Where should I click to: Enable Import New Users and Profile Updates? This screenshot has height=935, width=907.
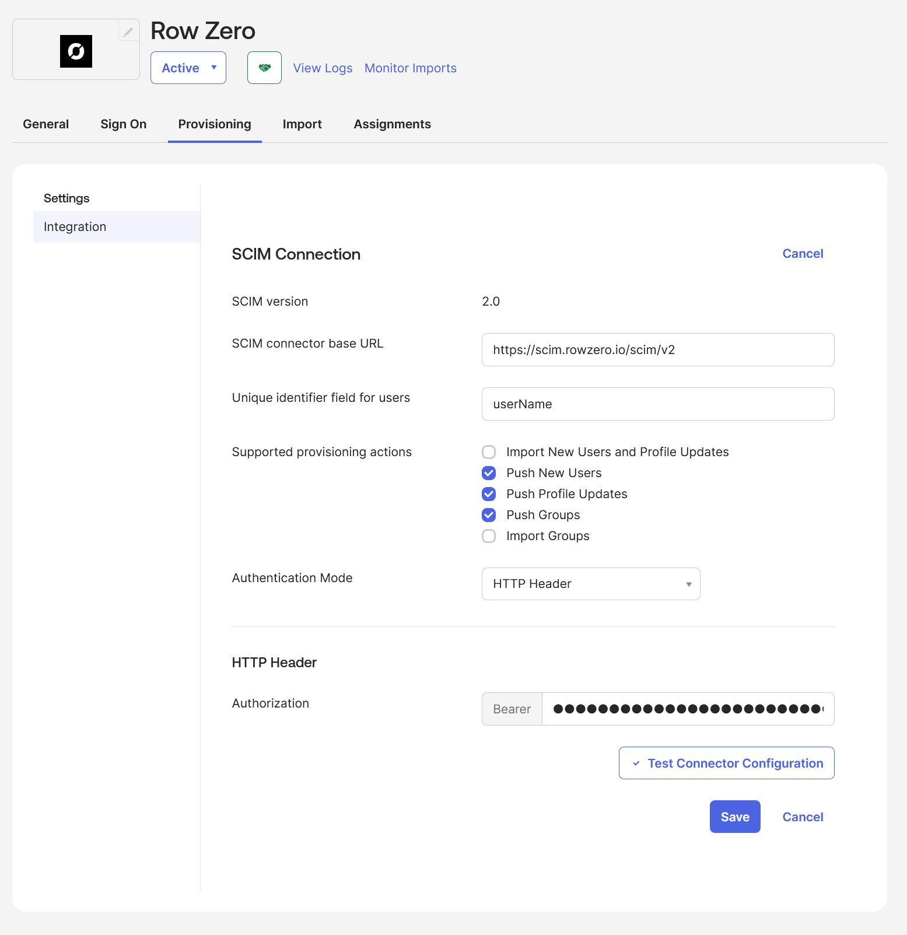coord(489,452)
